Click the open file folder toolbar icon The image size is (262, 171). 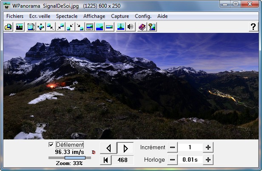[x=9, y=27]
